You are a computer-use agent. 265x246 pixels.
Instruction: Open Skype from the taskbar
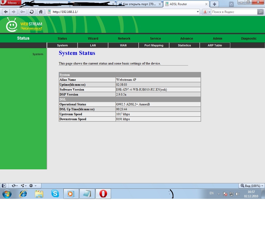(55, 194)
